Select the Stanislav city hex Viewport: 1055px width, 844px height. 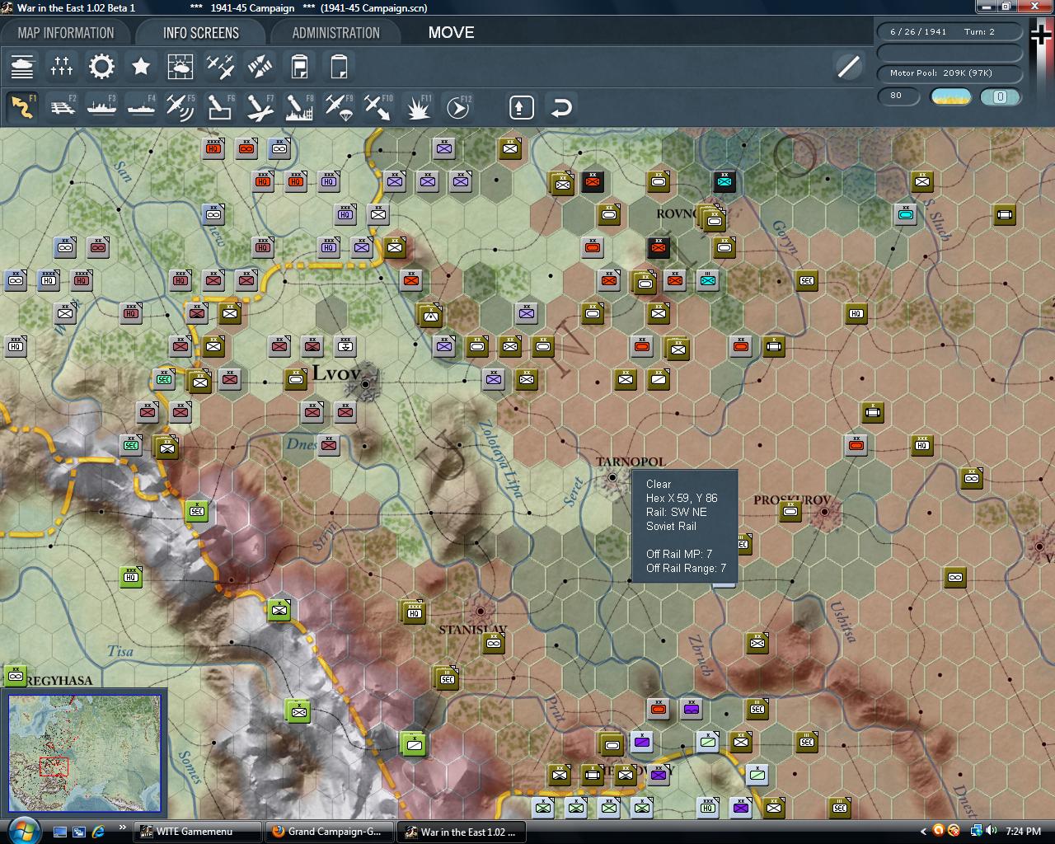(481, 612)
